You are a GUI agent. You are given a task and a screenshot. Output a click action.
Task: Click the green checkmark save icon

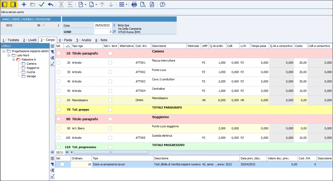pos(41,4)
